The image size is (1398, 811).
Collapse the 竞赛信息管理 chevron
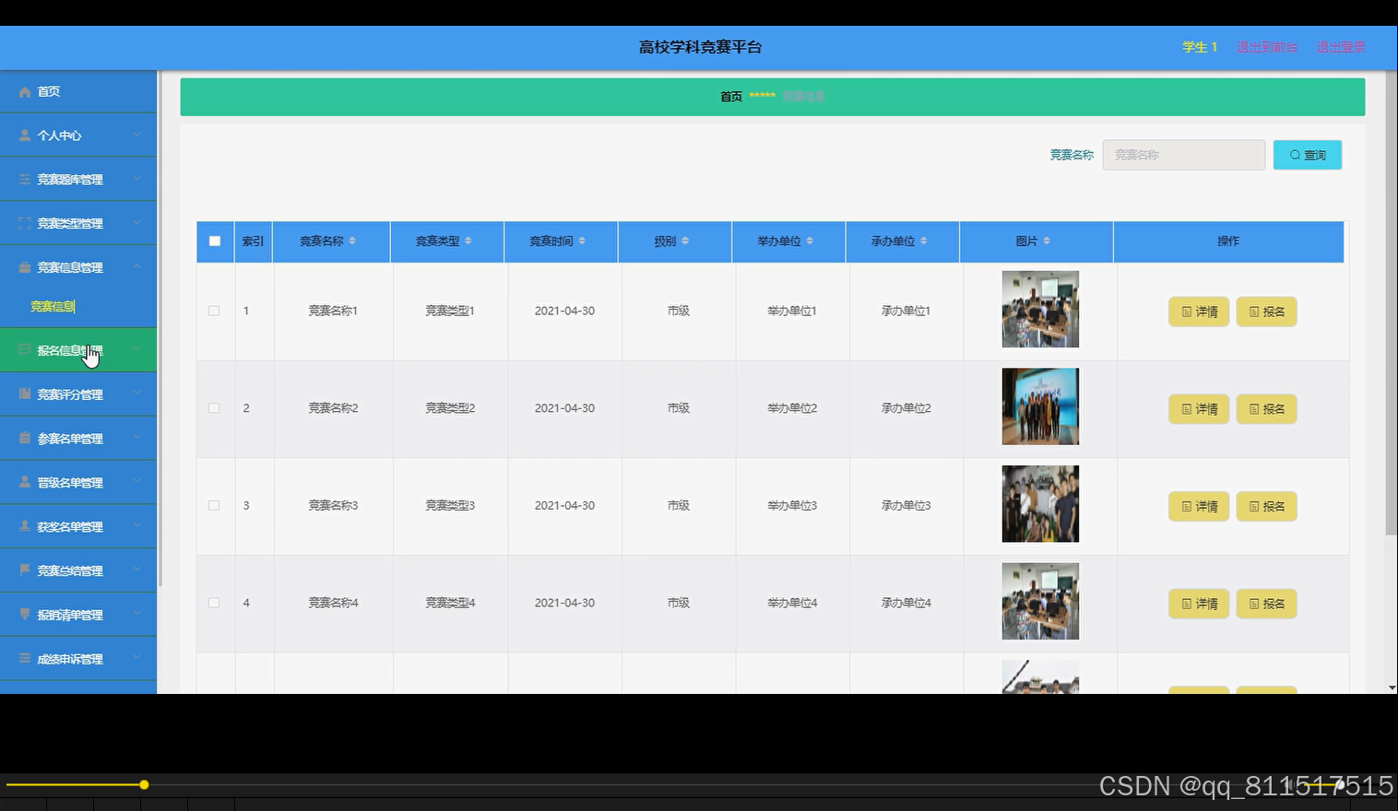point(136,267)
